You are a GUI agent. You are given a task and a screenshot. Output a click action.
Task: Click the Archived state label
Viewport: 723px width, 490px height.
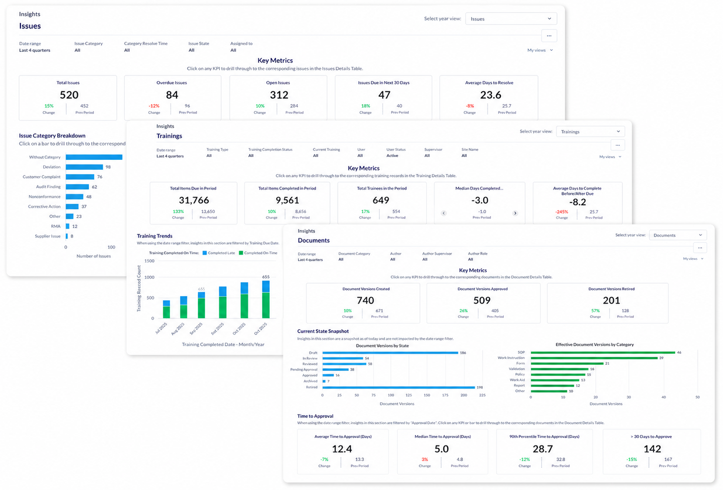(310, 381)
